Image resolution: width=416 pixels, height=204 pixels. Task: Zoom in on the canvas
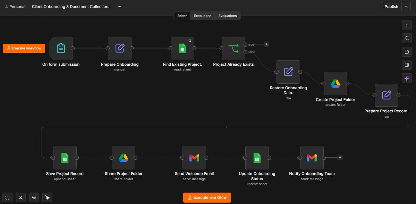coord(21,197)
